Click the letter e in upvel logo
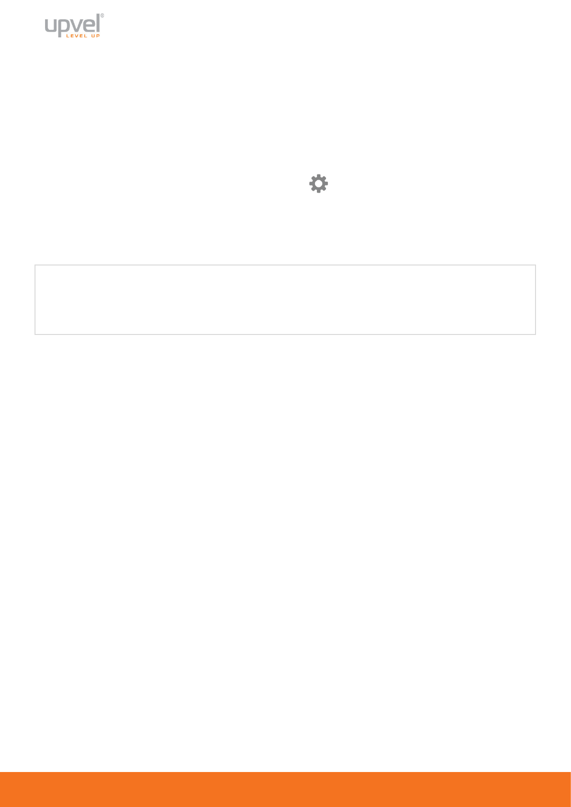 point(89,26)
